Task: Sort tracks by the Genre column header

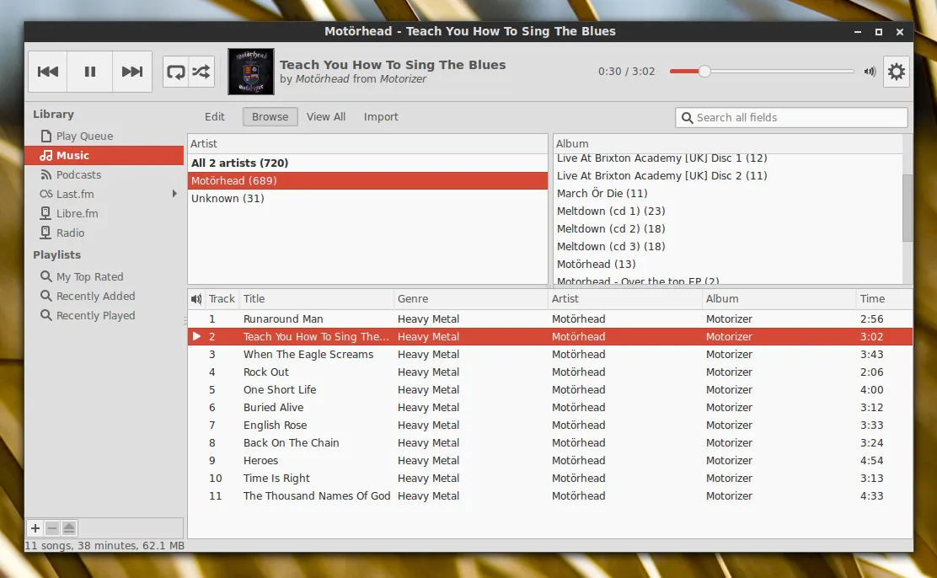Action: click(x=413, y=298)
